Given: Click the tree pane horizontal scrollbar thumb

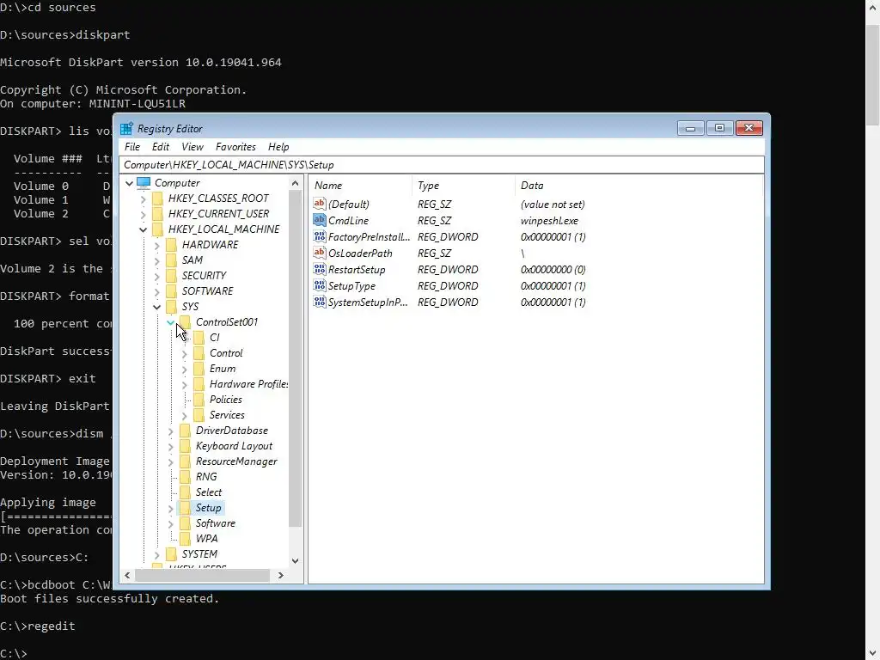Looking at the screenshot, I should tap(203, 575).
